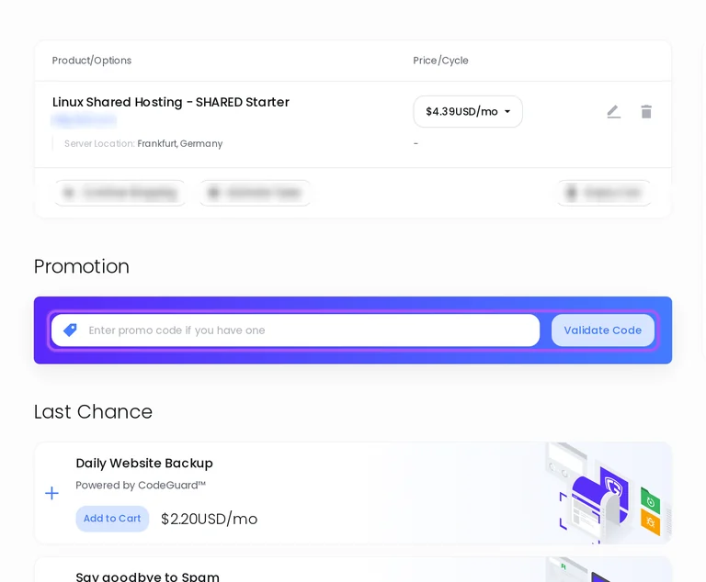Click 'Powered by CodeGuard' text

click(x=141, y=486)
